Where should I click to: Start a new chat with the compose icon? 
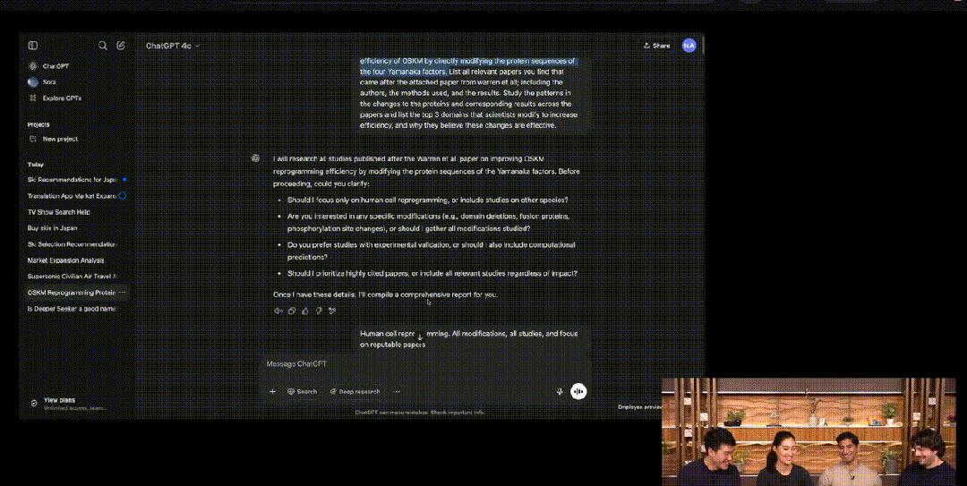(x=121, y=46)
